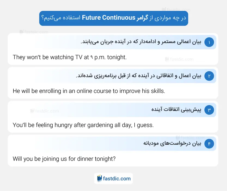Click the fastdic.com watermark in card three header
Image resolution: width=227 pixels, height=191 pixels.
tap(45, 111)
